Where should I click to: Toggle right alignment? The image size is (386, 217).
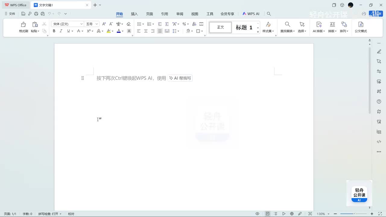pyautogui.click(x=153, y=31)
